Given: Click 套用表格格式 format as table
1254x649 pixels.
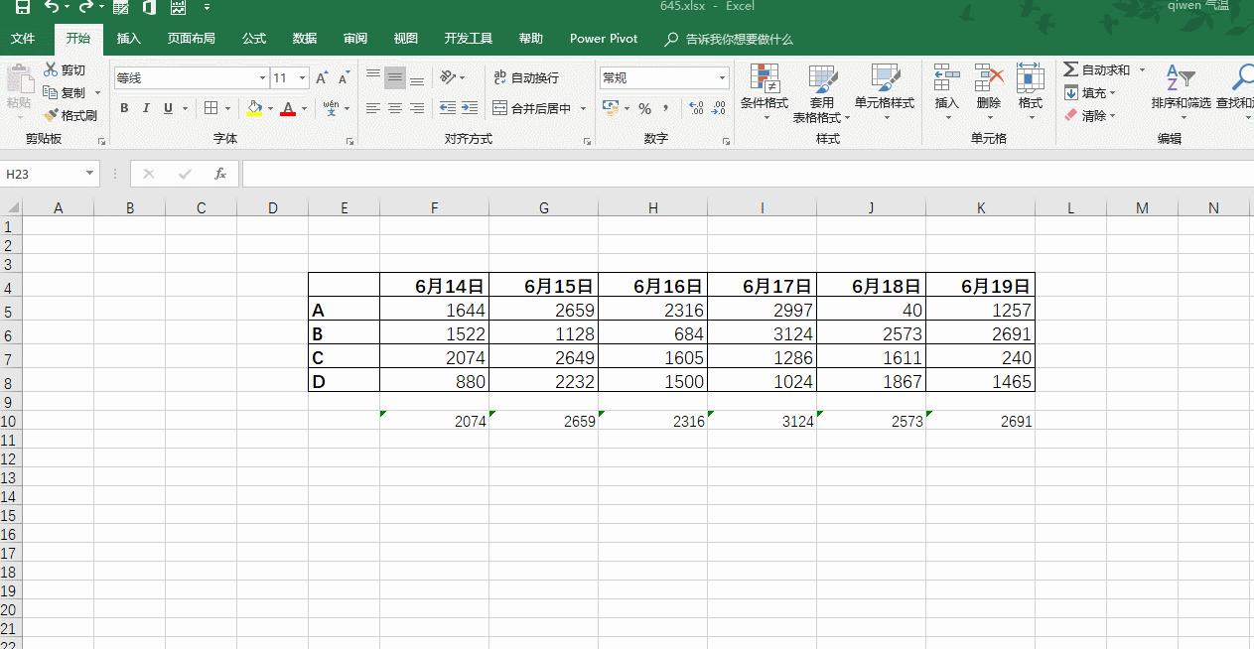Looking at the screenshot, I should pyautogui.click(x=821, y=93).
